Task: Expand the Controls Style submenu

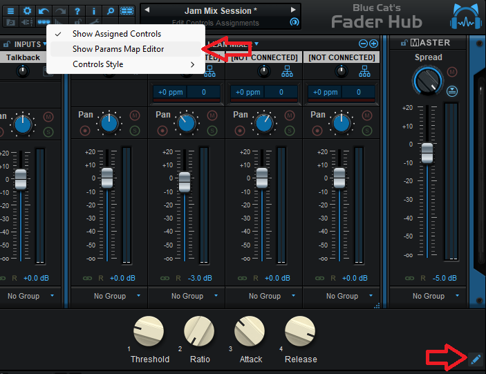Action: [126, 64]
